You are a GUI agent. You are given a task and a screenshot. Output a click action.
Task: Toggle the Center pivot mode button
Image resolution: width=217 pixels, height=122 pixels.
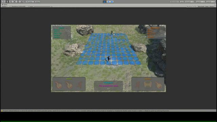point(29,2)
